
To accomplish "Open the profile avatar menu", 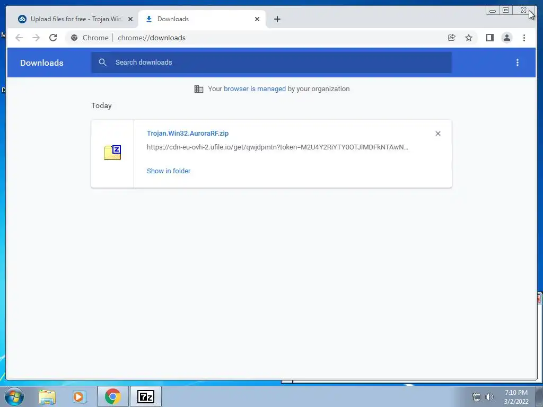I will [506, 38].
